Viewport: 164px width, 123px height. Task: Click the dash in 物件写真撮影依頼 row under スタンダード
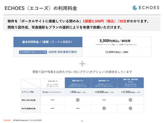pos(52,108)
